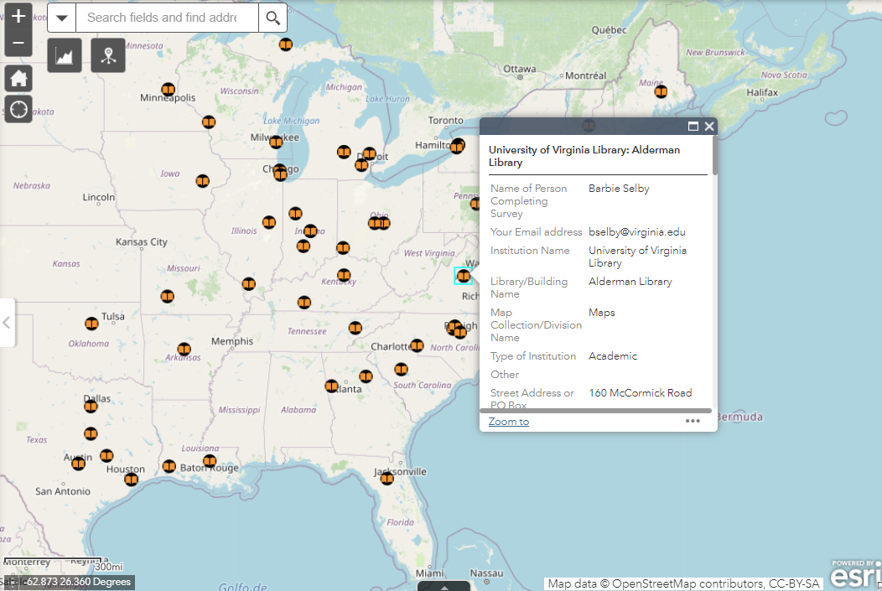Select the library marker near Minneapolis
882x591 pixels.
click(x=169, y=90)
